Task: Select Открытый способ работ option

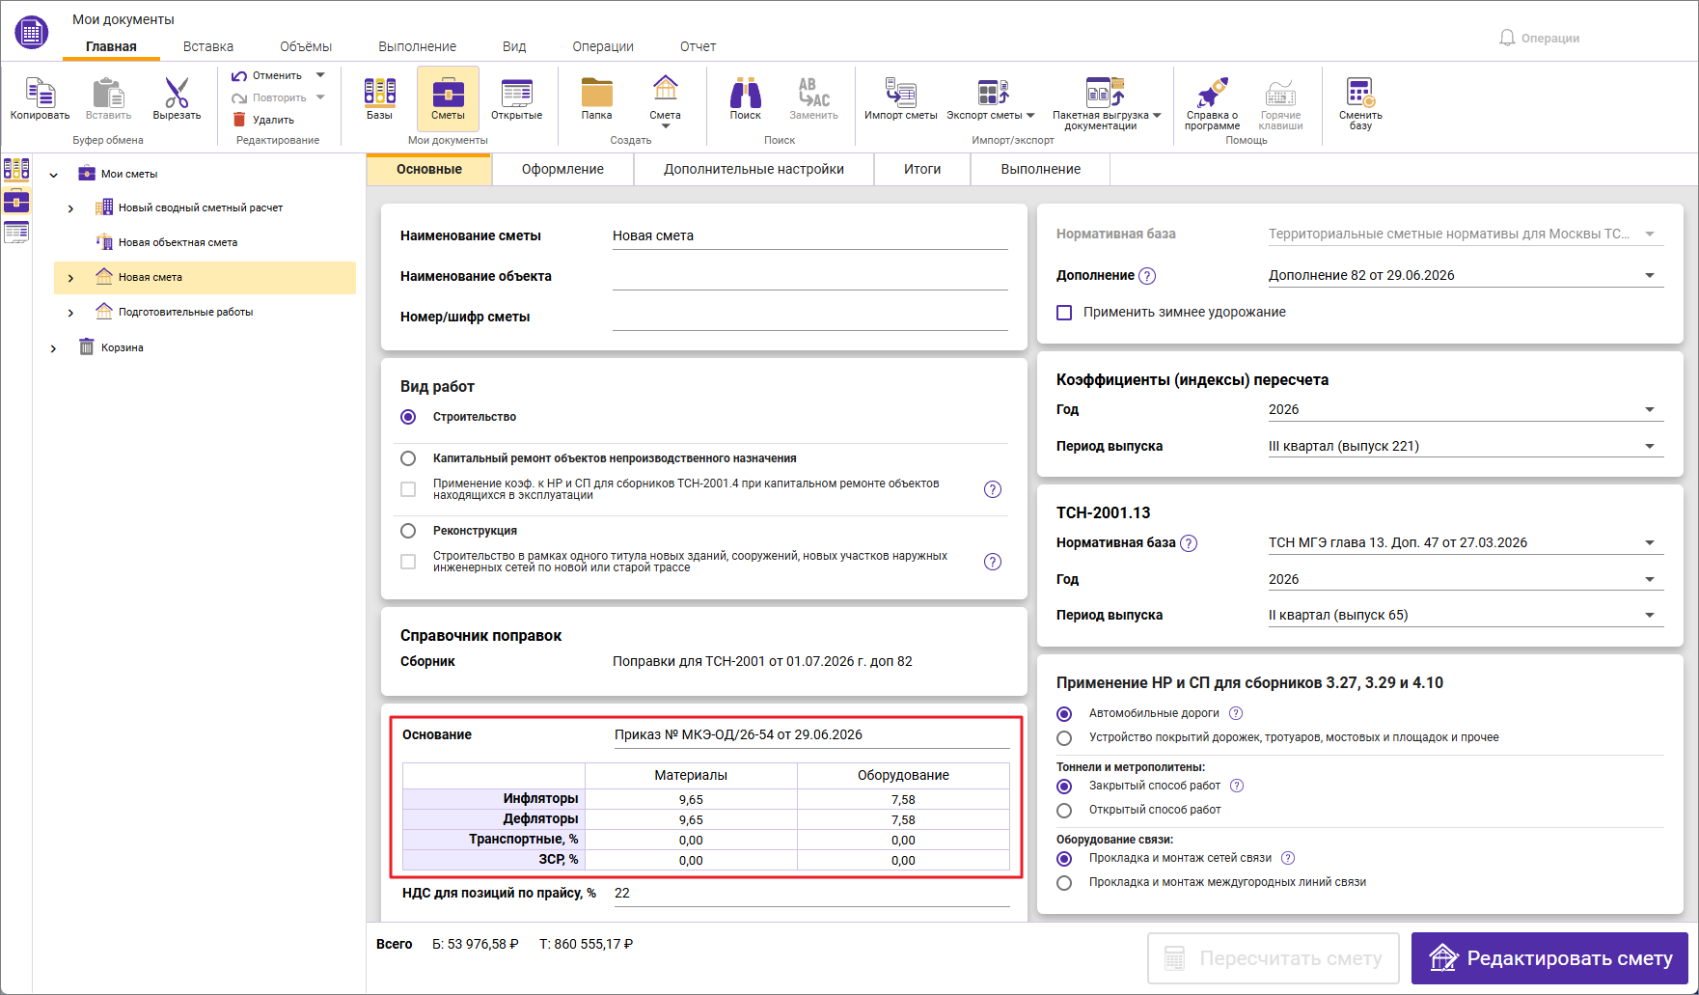Action: [1064, 811]
